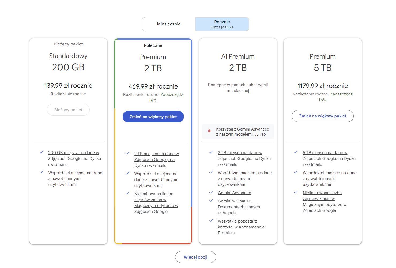Click the 200 GB storage heading
Image resolution: width=396 pixels, height=268 pixels.
68,67
